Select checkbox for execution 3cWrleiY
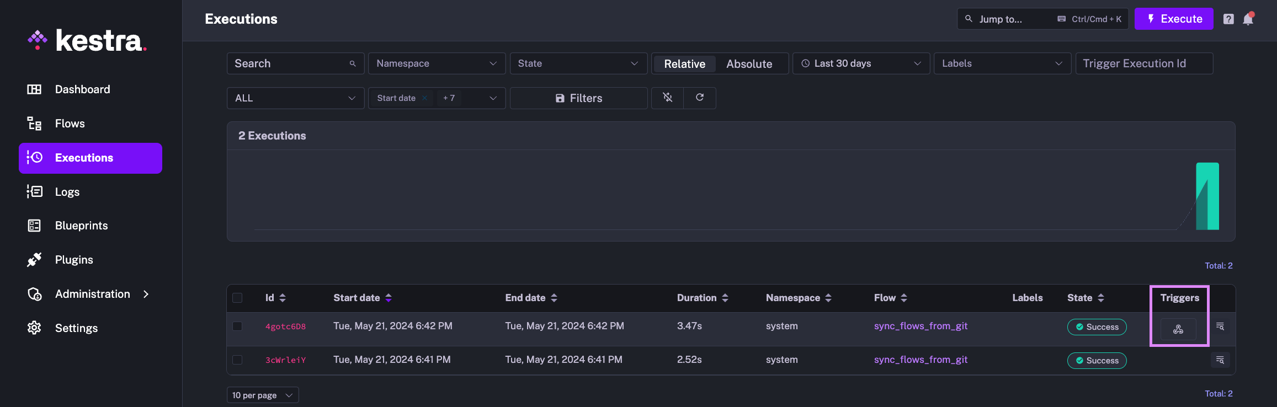Screen dimensions: 1277x407 click(x=237, y=360)
